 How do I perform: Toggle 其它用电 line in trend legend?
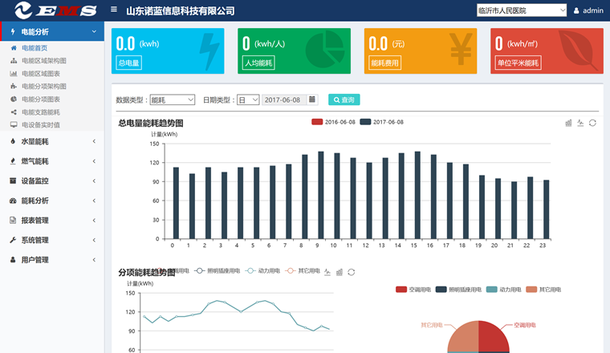pos(303,270)
